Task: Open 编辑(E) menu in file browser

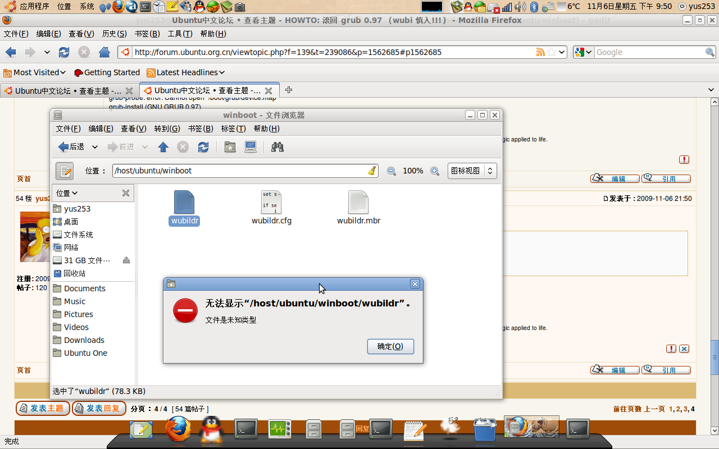Action: tap(101, 129)
